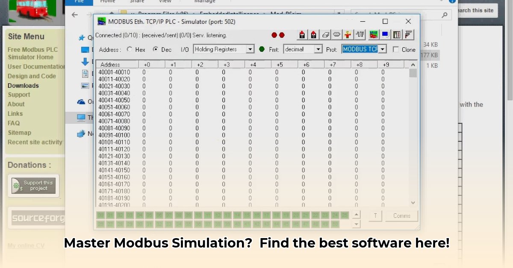Open the Support site menu link

(x=19, y=95)
